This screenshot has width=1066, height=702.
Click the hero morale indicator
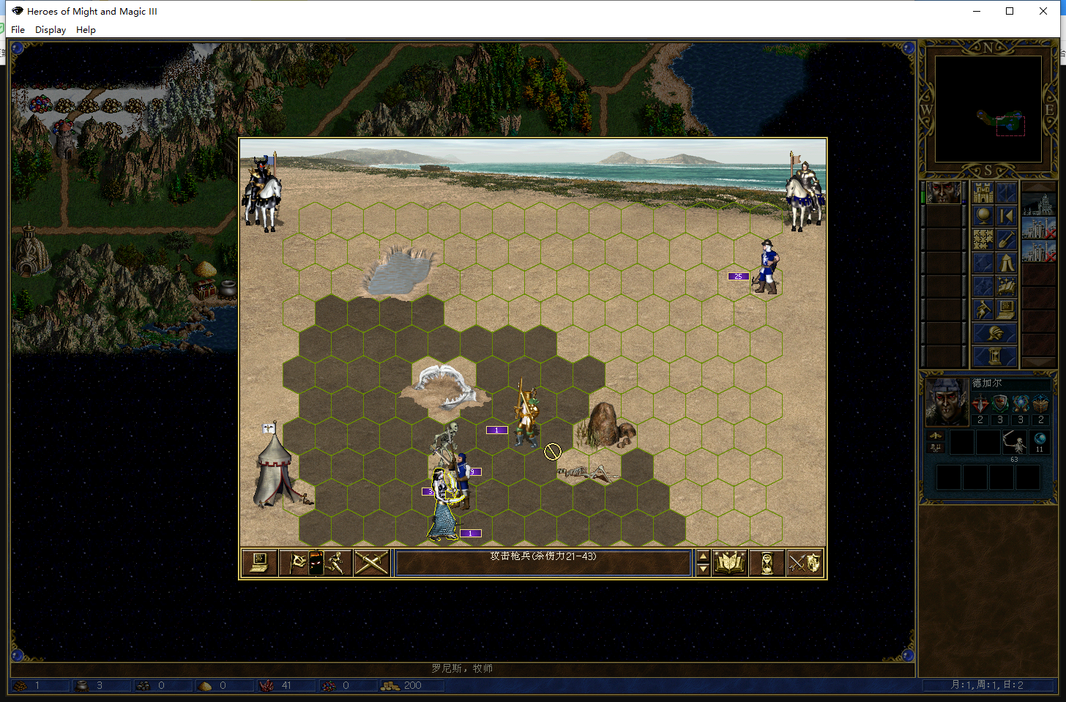[x=936, y=436]
